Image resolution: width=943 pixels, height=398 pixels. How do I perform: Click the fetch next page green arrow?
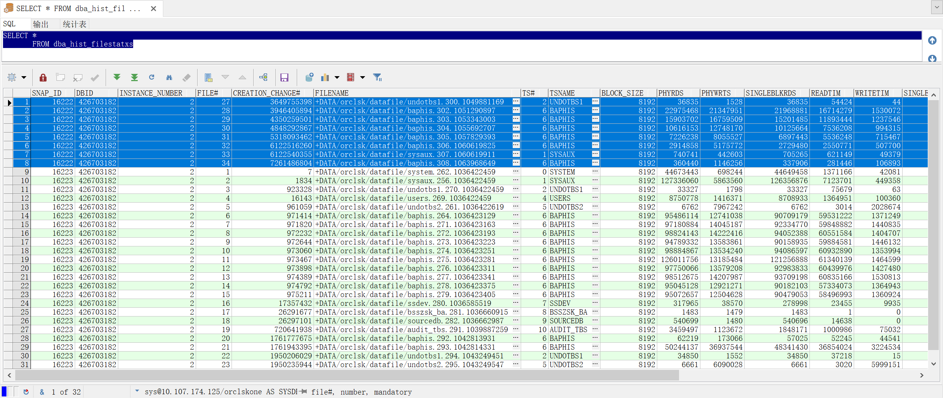117,77
